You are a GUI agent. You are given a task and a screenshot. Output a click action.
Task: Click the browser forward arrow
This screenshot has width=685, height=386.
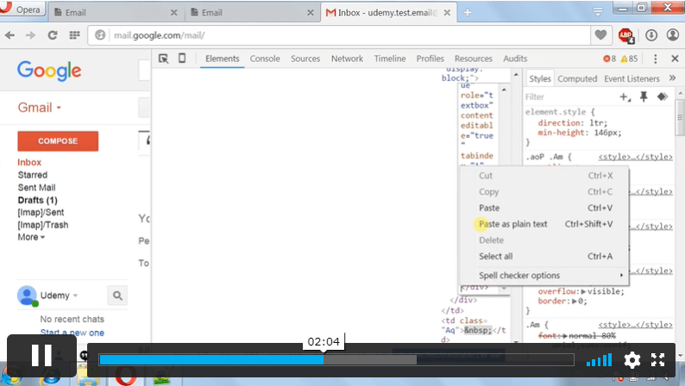click(30, 35)
